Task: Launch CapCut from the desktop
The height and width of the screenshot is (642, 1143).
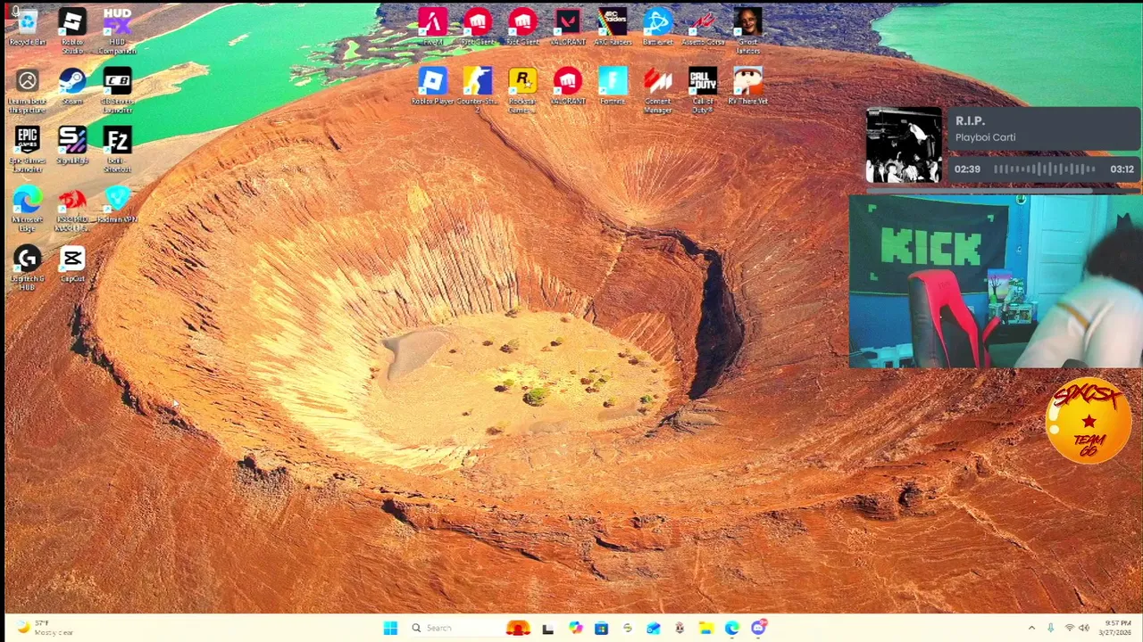Action: click(72, 264)
